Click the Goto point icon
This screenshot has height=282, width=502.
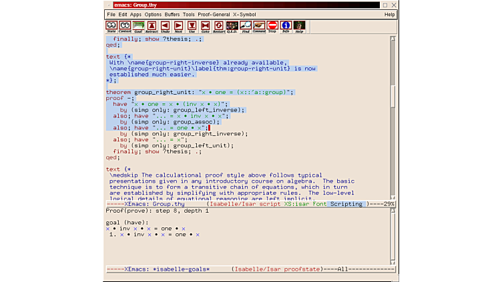point(205,26)
